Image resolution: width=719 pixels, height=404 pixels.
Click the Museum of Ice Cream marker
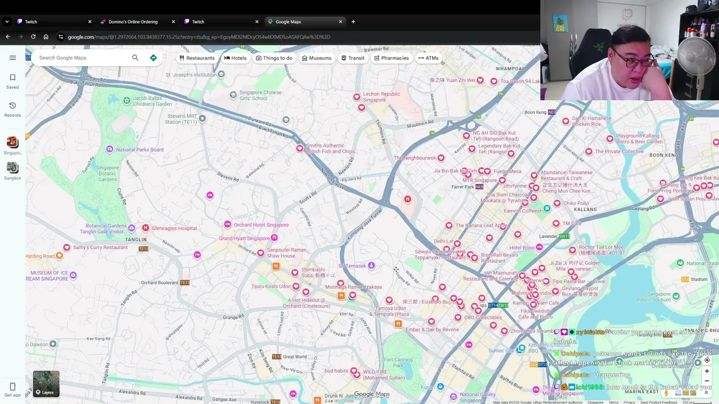coord(73,276)
